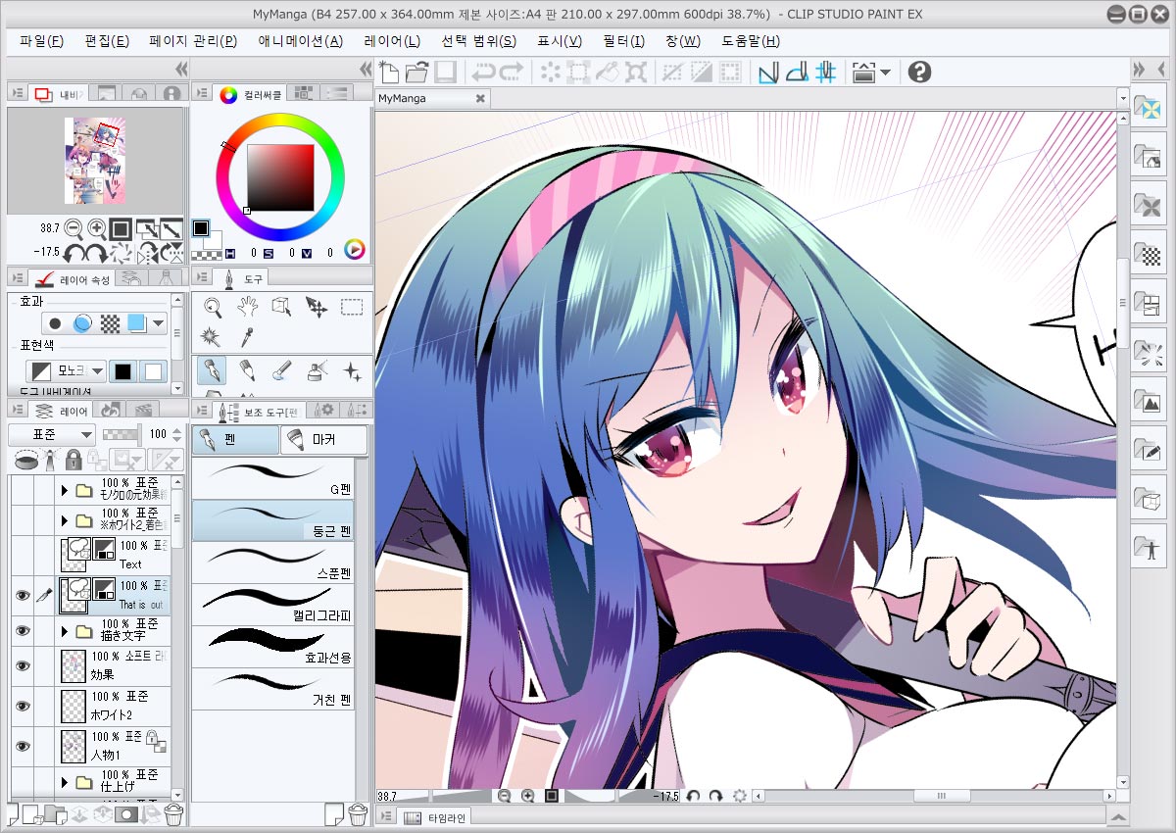Pick the Pencil tool
This screenshot has width=1176, height=833.
247,370
